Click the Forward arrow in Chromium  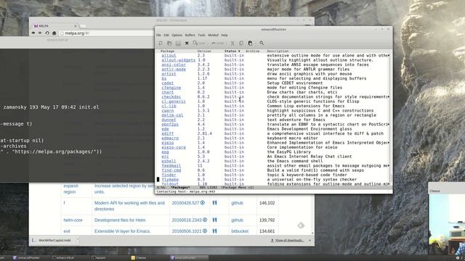pos(40,33)
